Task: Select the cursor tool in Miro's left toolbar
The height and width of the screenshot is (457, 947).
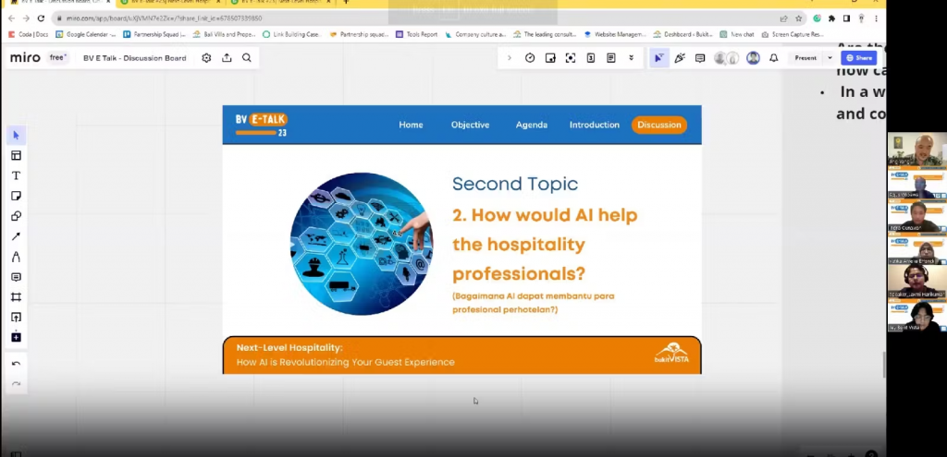Action: 17,135
